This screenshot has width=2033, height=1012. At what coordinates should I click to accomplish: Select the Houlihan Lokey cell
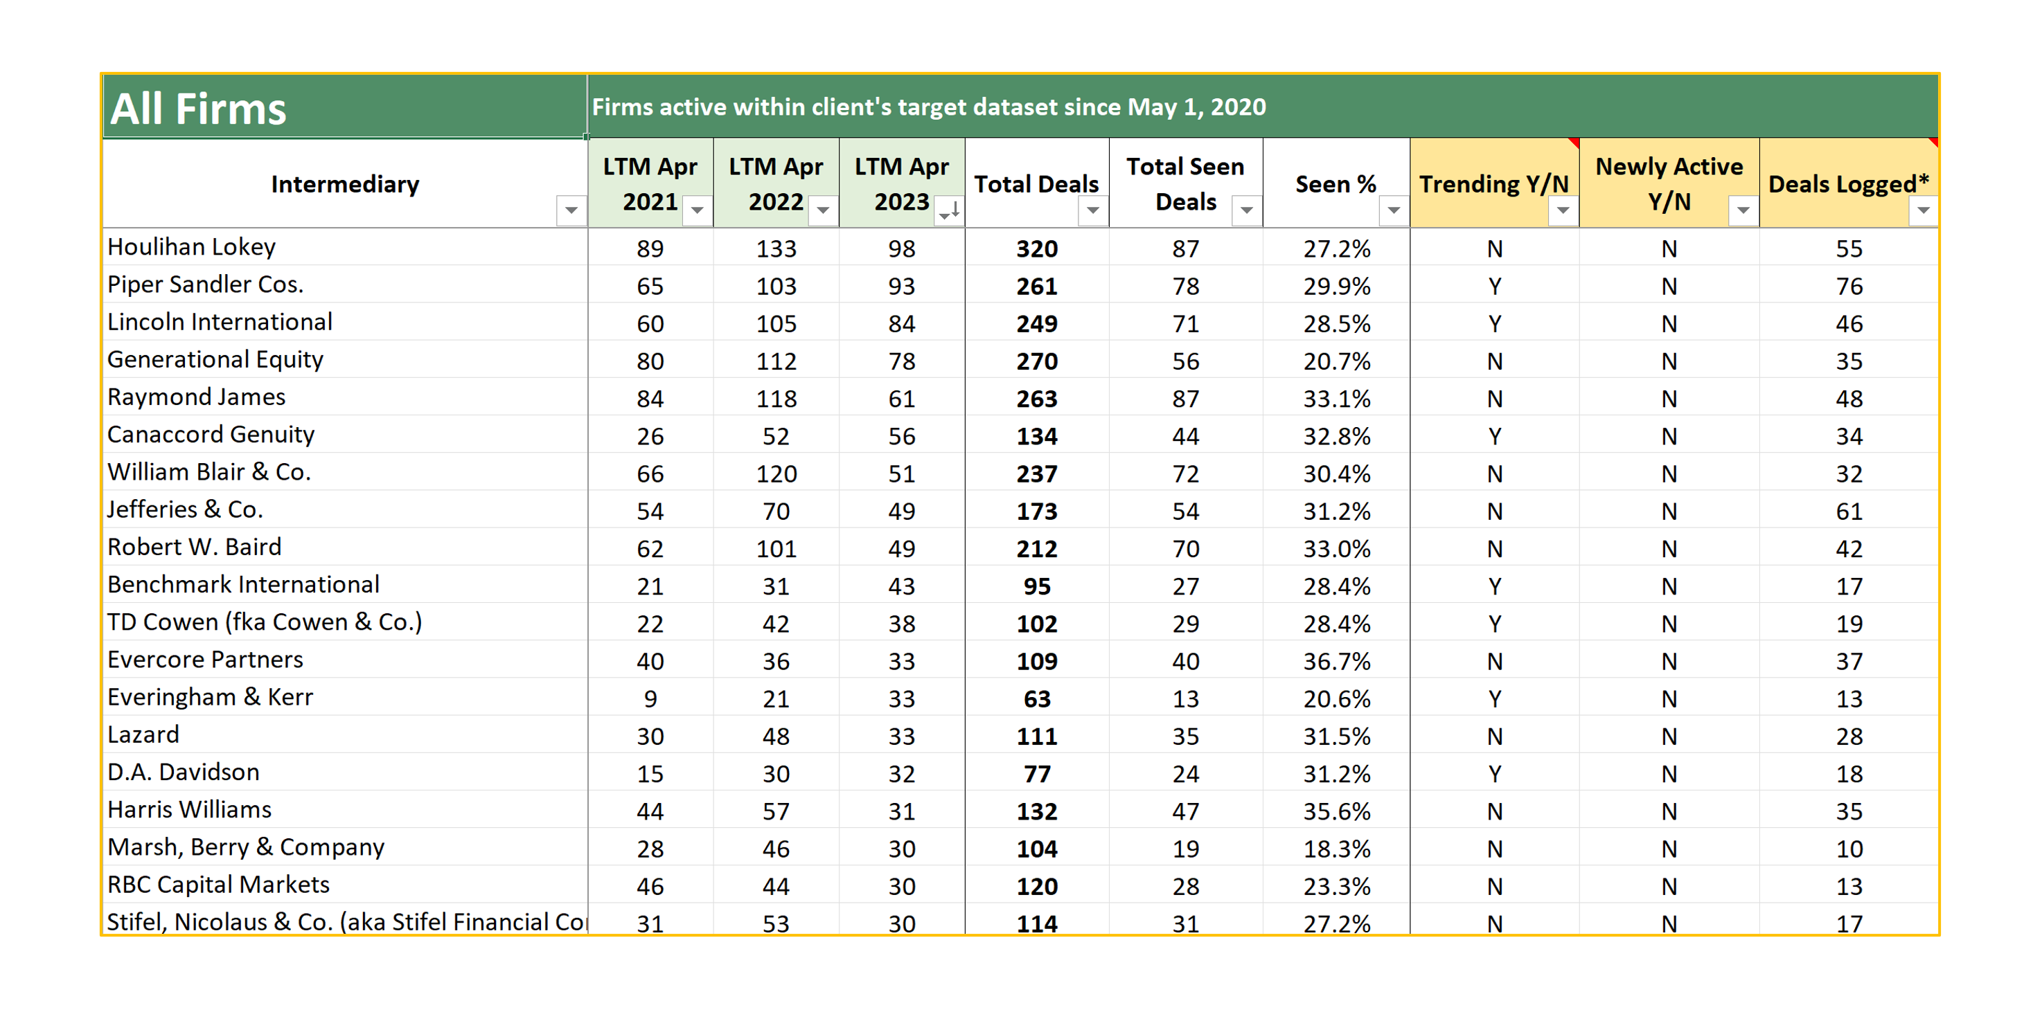345,248
